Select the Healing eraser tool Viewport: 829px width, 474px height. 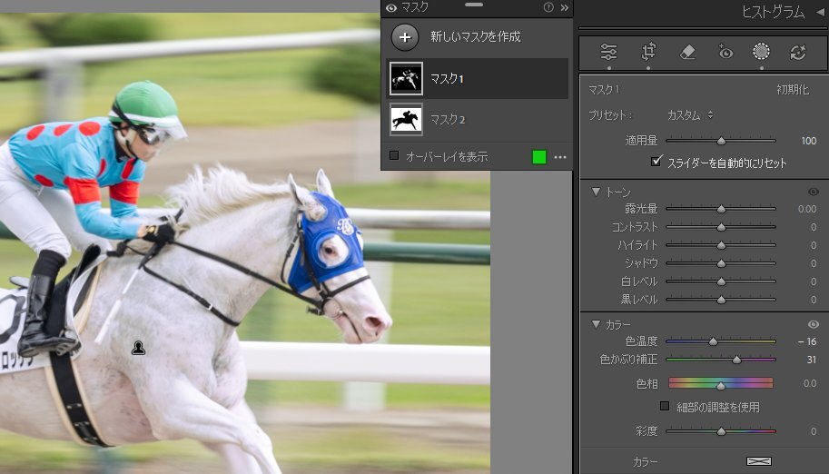(687, 53)
